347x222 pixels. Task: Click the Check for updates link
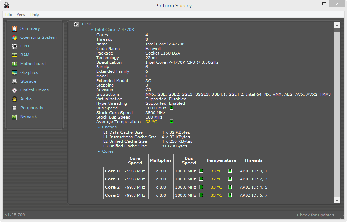tap(317, 215)
